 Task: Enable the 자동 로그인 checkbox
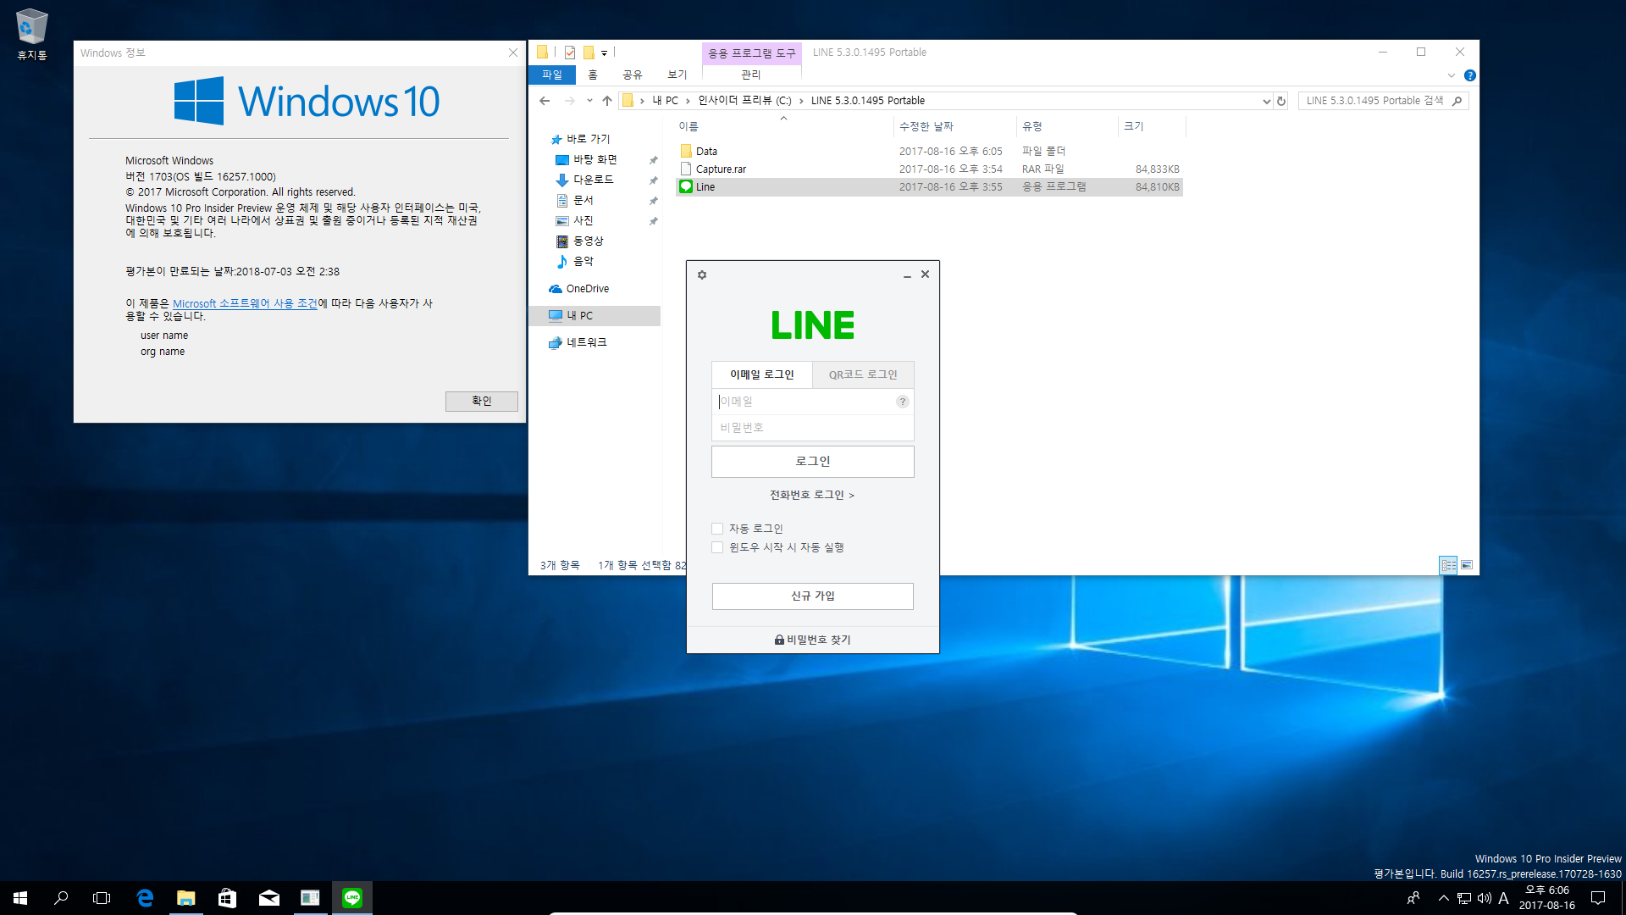[x=717, y=529]
